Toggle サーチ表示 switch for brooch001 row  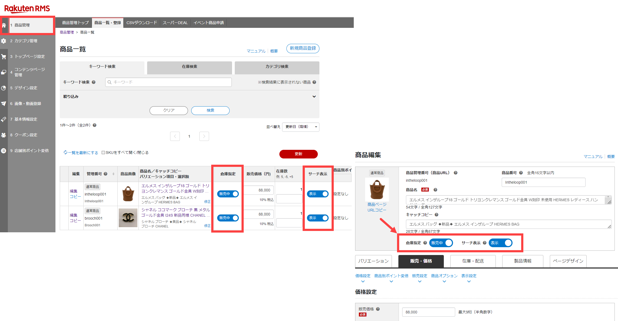click(318, 218)
